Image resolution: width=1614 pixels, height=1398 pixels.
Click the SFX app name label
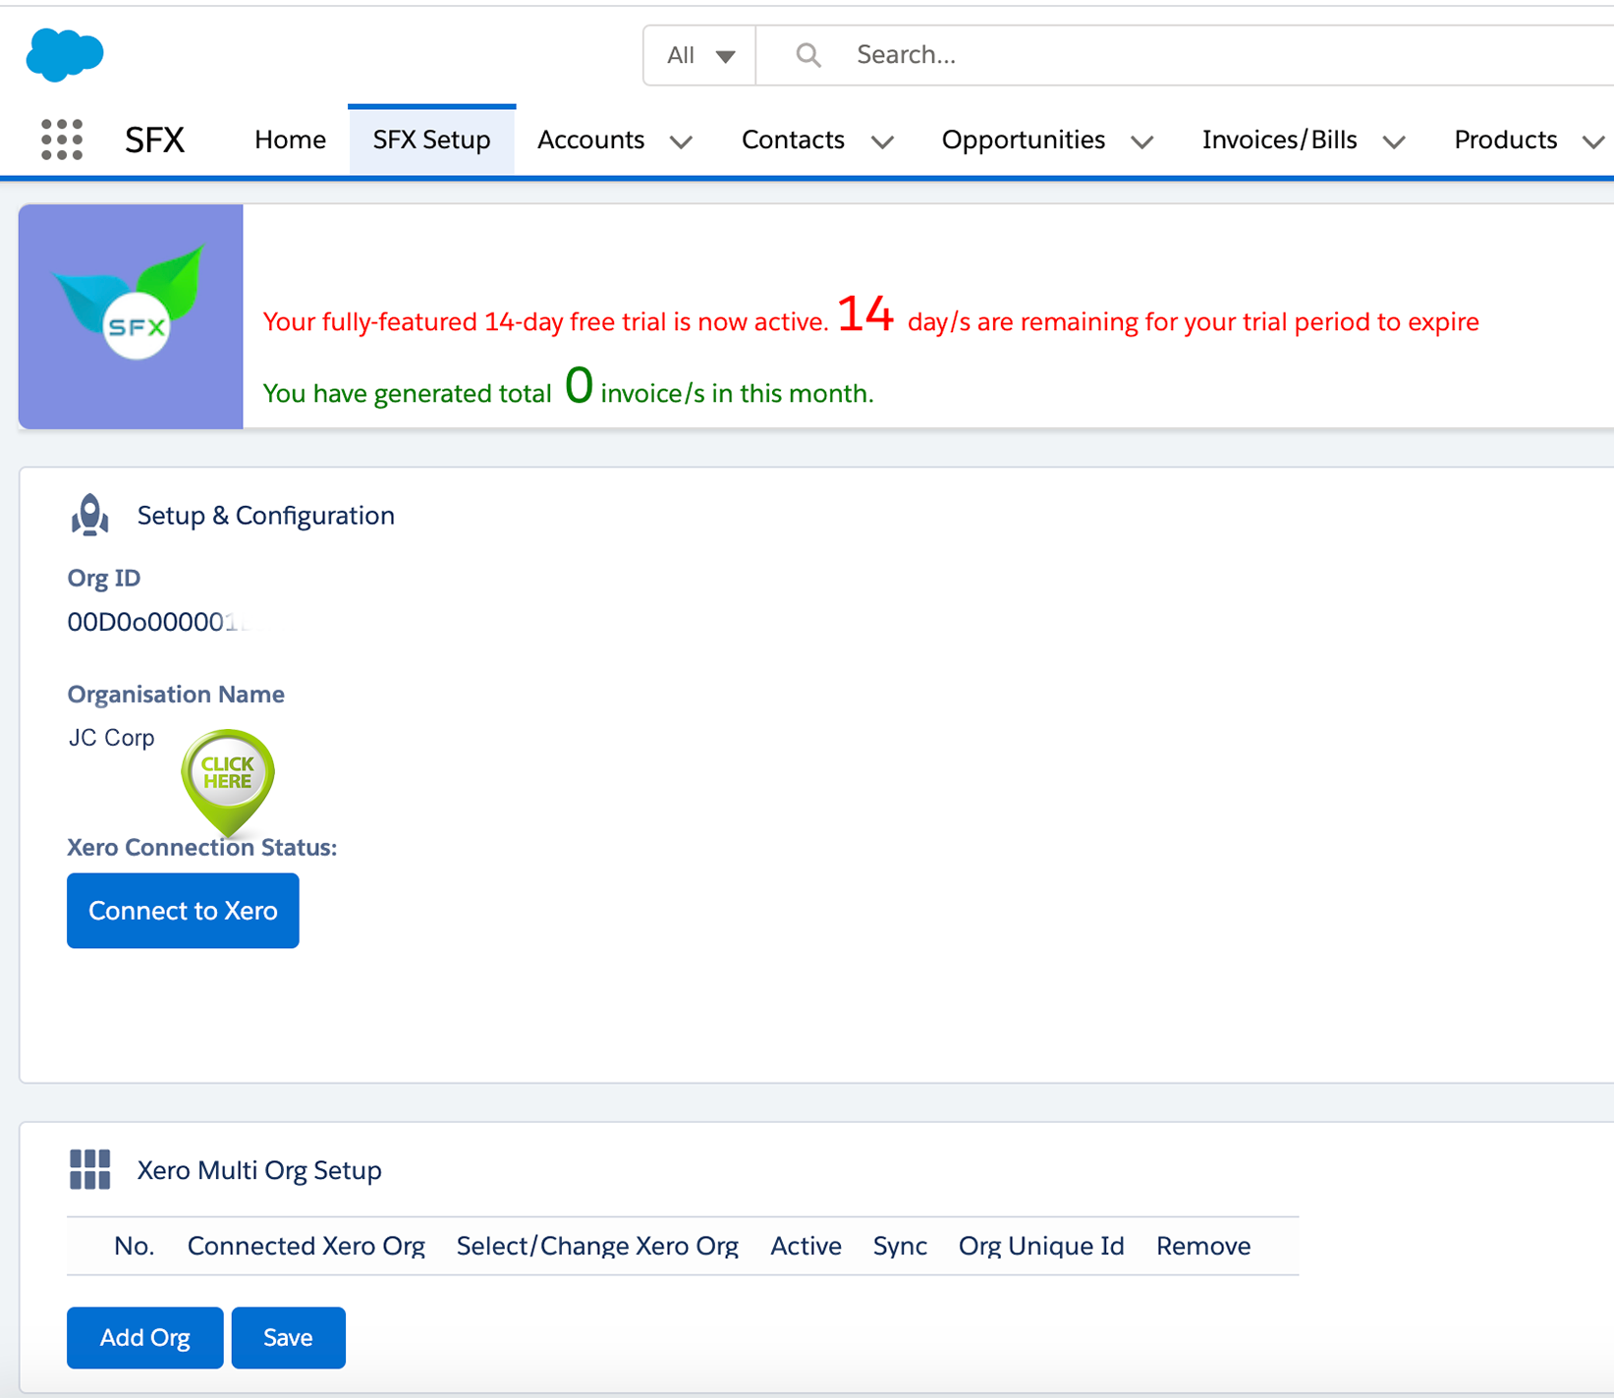154,140
